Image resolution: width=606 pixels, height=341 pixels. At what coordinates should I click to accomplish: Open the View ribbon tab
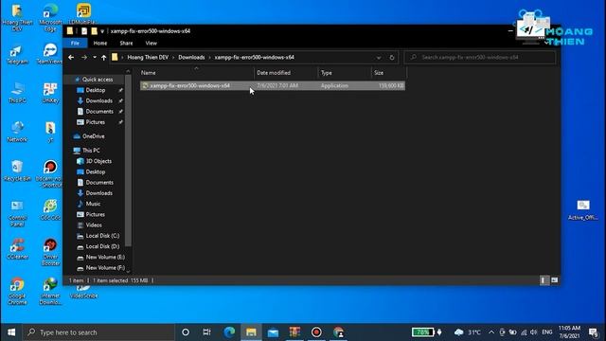[x=151, y=43]
